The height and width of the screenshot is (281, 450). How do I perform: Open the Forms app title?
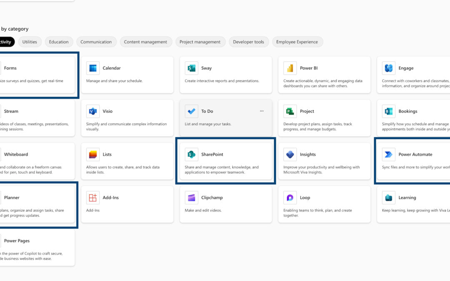click(x=10, y=68)
